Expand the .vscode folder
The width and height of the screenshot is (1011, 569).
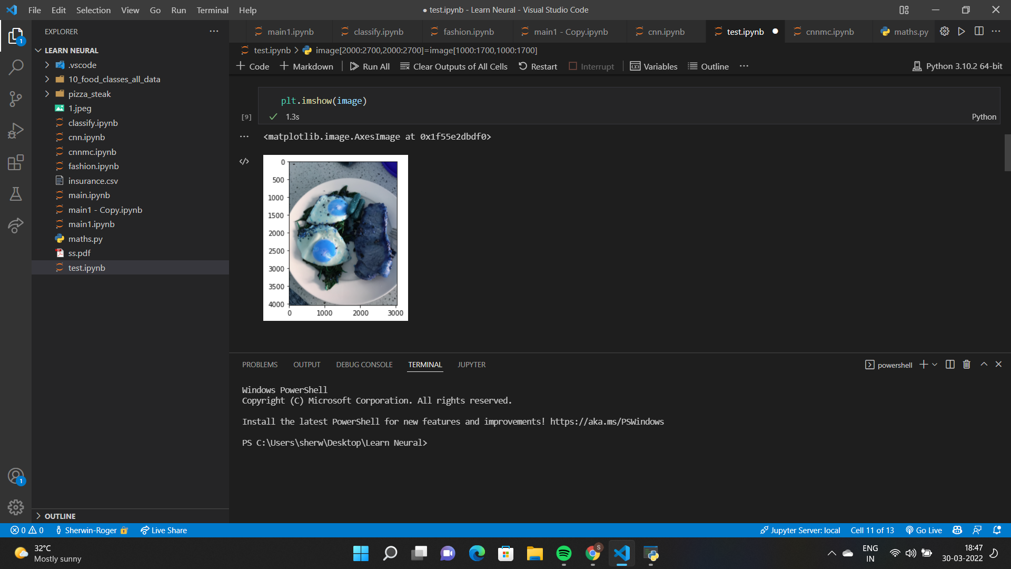pos(47,64)
